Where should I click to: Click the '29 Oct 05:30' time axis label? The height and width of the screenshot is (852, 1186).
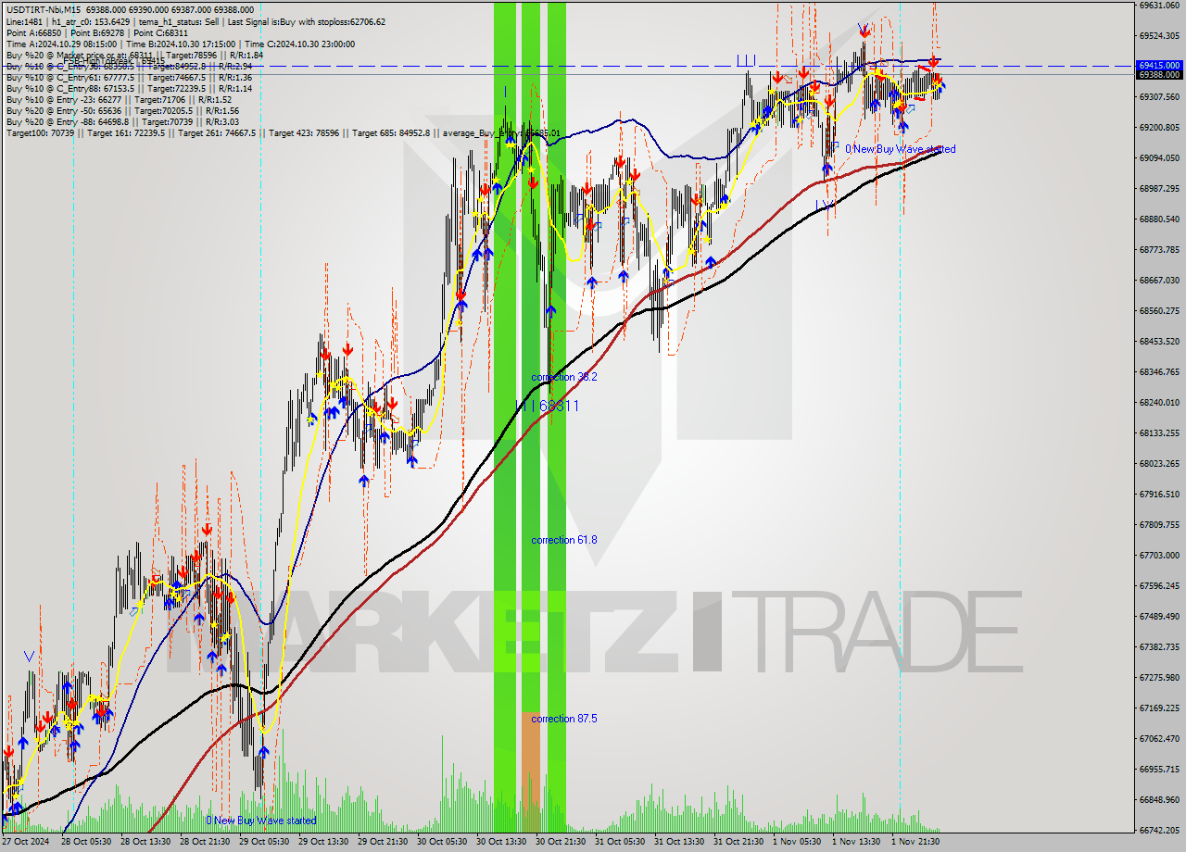[x=264, y=842]
